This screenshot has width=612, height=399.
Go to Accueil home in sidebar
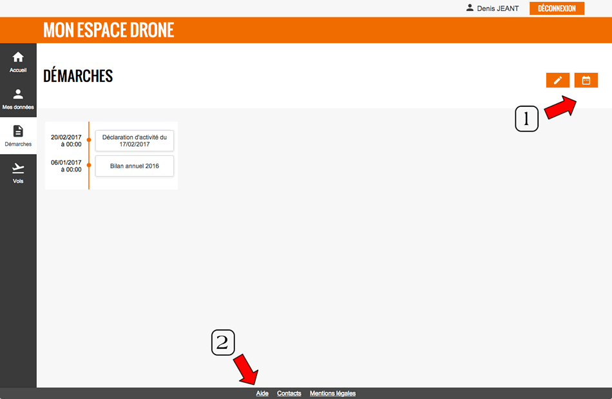pyautogui.click(x=18, y=62)
